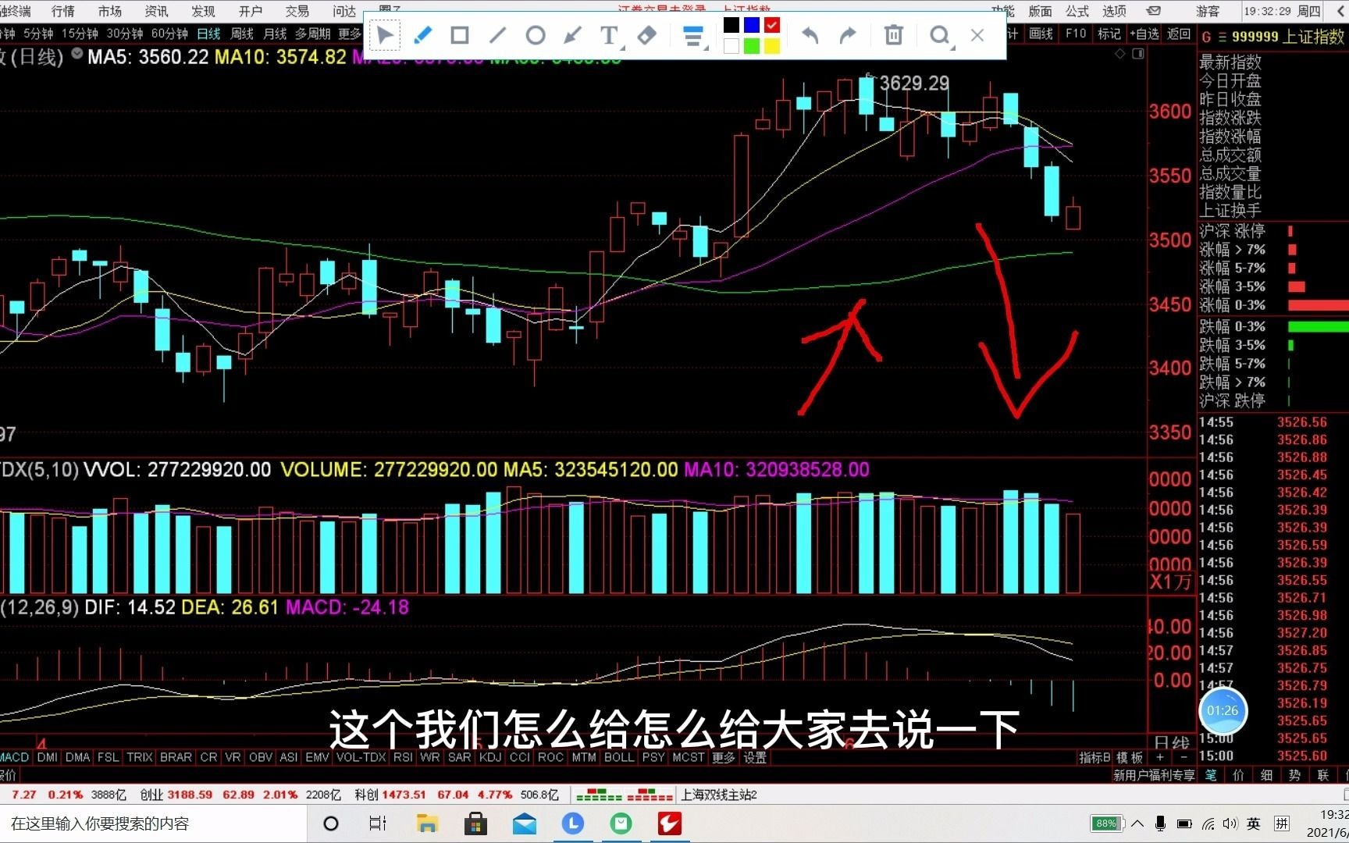Select the BOLL indicator tab
The image size is (1349, 843).
[x=619, y=757]
